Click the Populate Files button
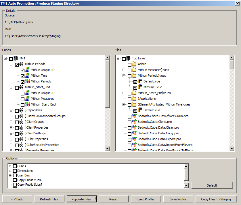Image resolution: width=241 pixels, height=205 pixels. coord(81,199)
